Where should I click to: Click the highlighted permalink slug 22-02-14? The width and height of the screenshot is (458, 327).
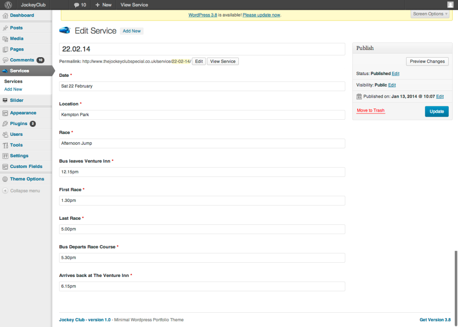tap(181, 62)
